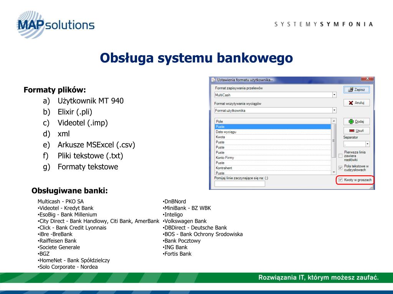
Task: Click 'MiniBank - BZ WBK' entry
Action: tap(187, 208)
